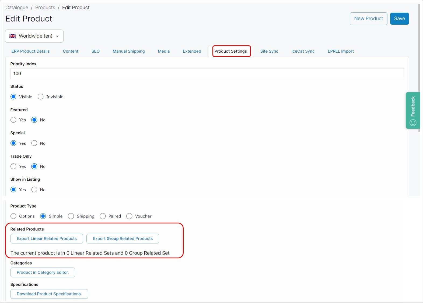Go to the IceCat Sync tab
This screenshot has width=423, height=304.
(303, 51)
